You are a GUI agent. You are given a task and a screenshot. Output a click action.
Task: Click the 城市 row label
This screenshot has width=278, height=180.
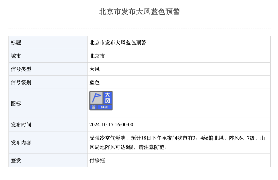[16, 56]
